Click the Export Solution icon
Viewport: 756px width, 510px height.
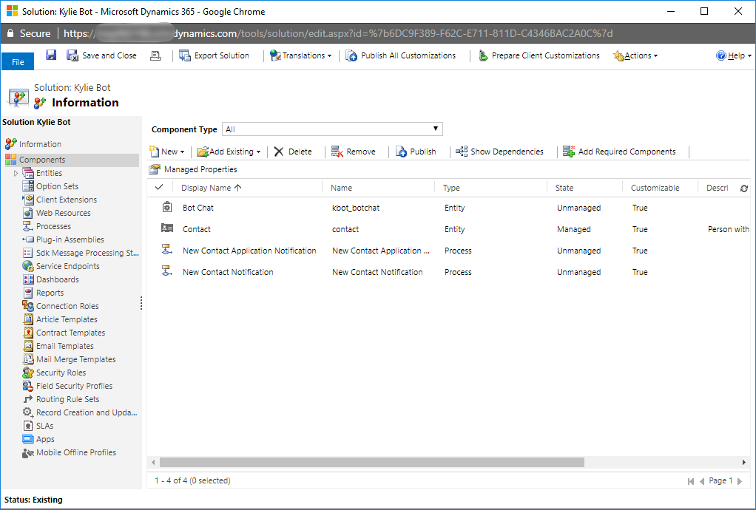186,55
